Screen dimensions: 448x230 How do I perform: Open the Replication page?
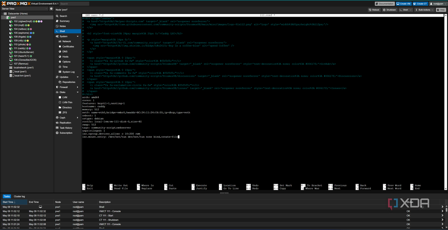[67, 123]
